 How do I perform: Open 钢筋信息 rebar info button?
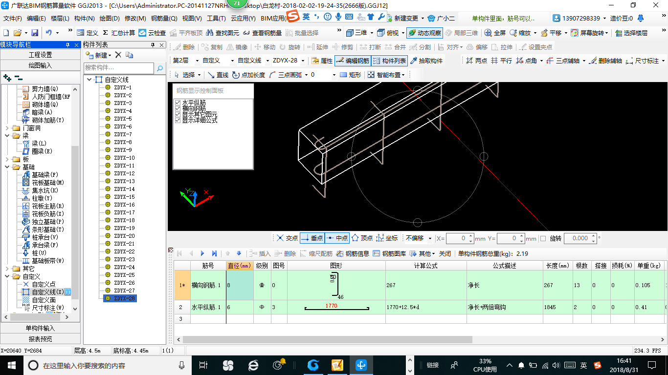point(353,253)
